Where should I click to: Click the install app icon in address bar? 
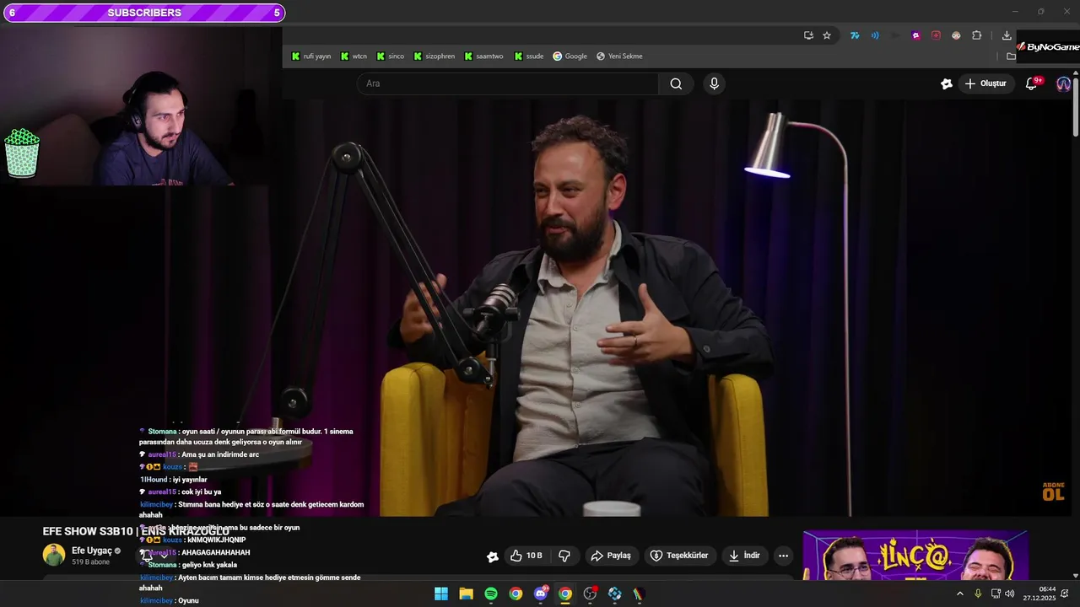coord(808,35)
